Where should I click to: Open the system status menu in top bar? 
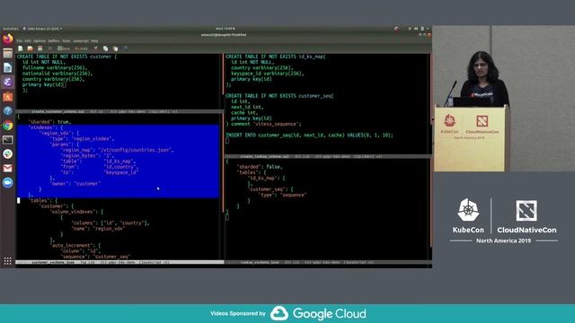point(419,29)
